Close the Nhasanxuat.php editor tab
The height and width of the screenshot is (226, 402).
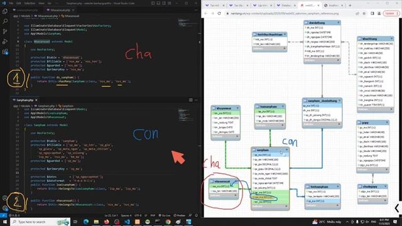[73, 10]
